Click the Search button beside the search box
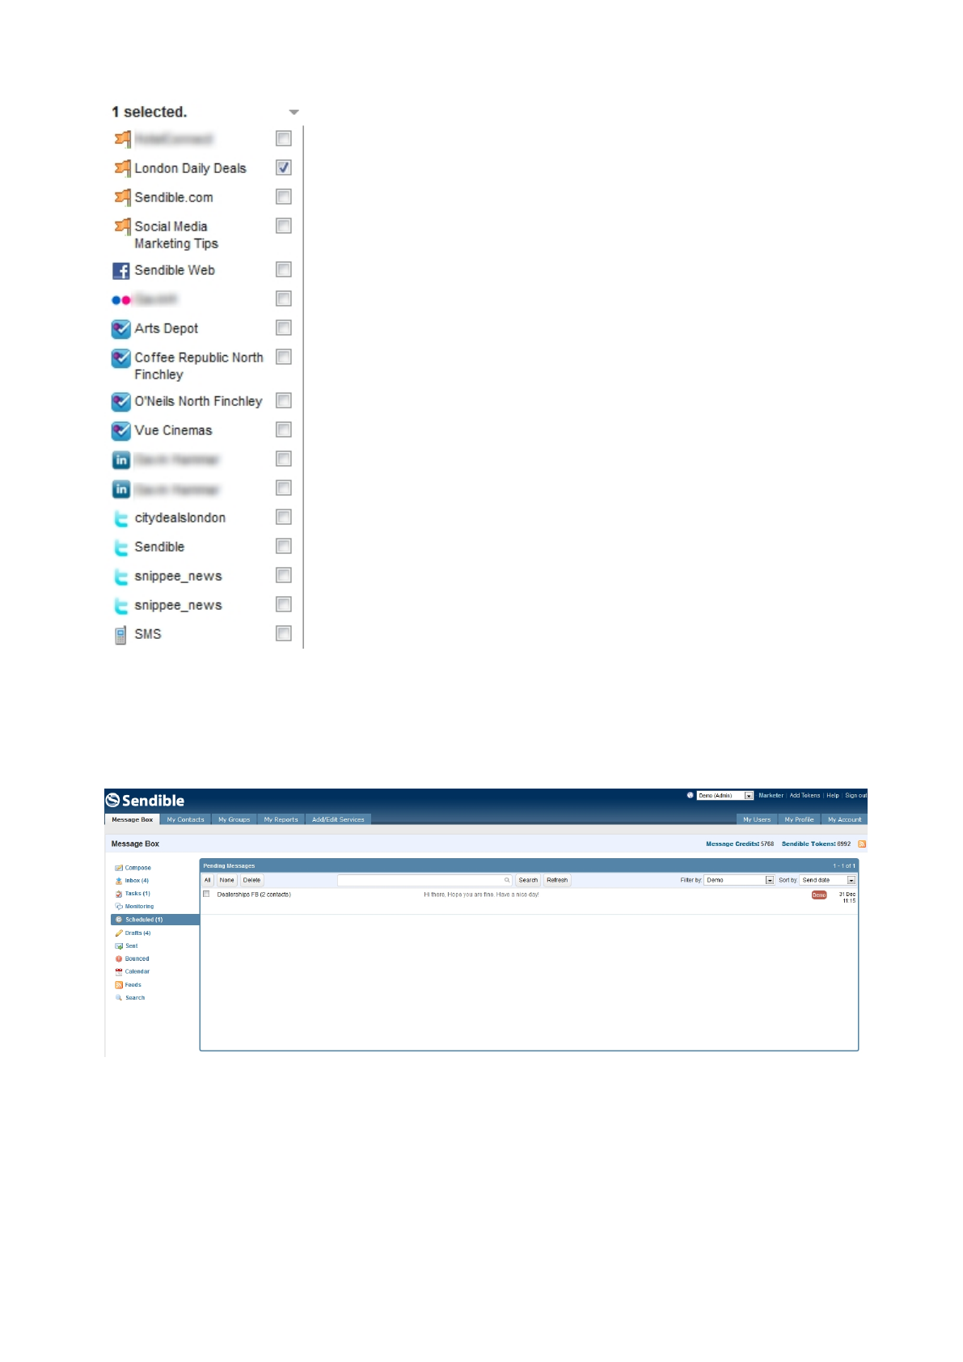This screenshot has width=963, height=1362. 528,880
